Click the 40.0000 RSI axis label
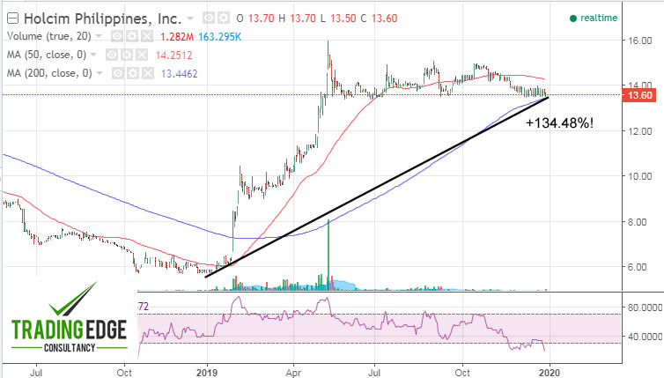664x378 pixels. (x=645, y=337)
